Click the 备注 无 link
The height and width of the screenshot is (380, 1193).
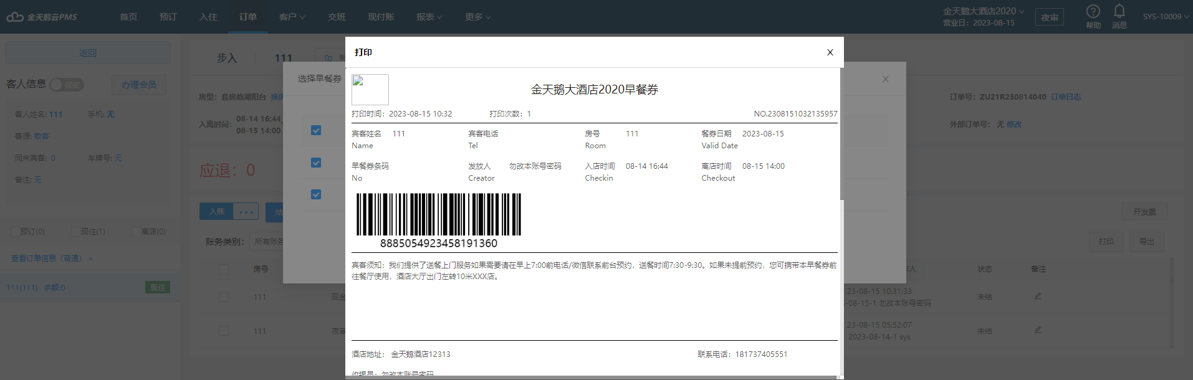click(x=37, y=180)
